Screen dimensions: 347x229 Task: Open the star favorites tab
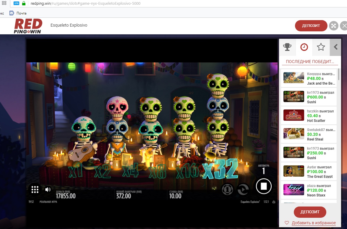pyautogui.click(x=321, y=47)
